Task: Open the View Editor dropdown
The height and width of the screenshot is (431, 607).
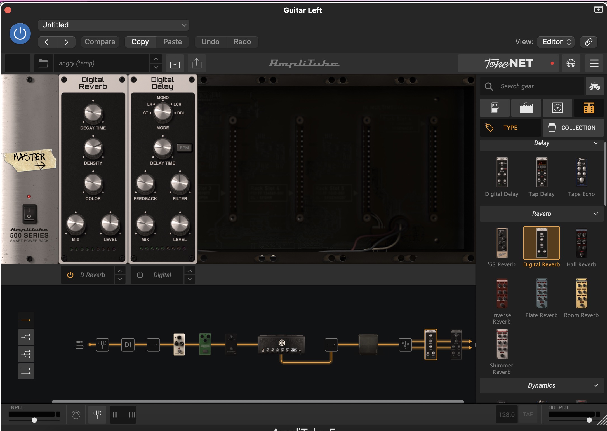Action: click(x=556, y=42)
